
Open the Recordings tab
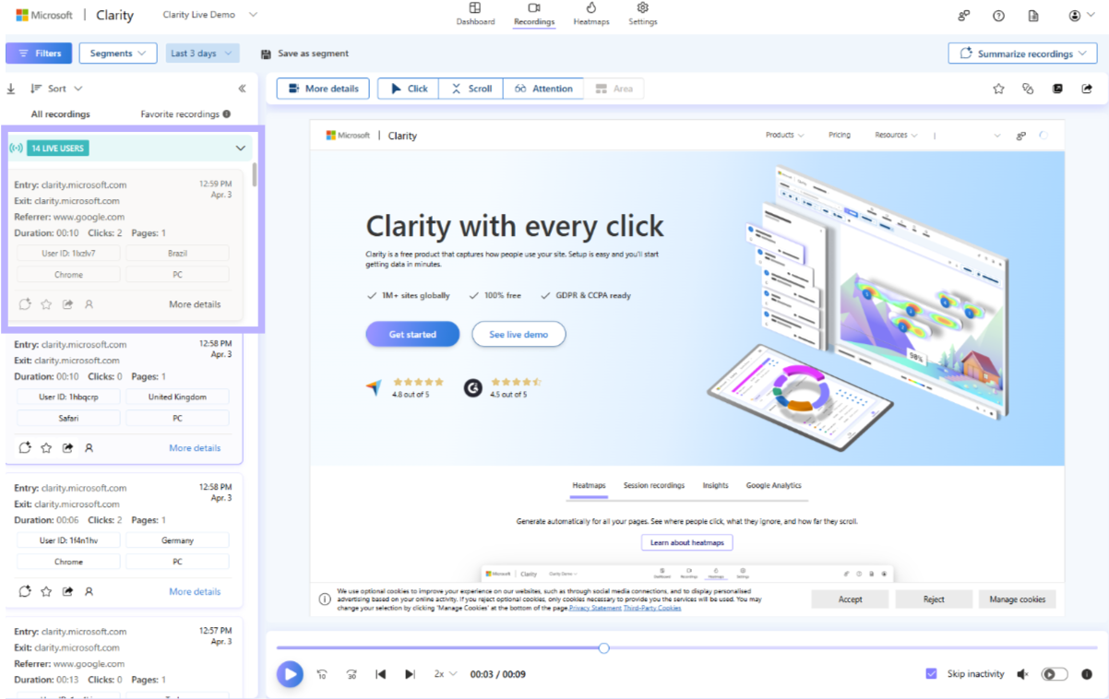[x=534, y=14]
